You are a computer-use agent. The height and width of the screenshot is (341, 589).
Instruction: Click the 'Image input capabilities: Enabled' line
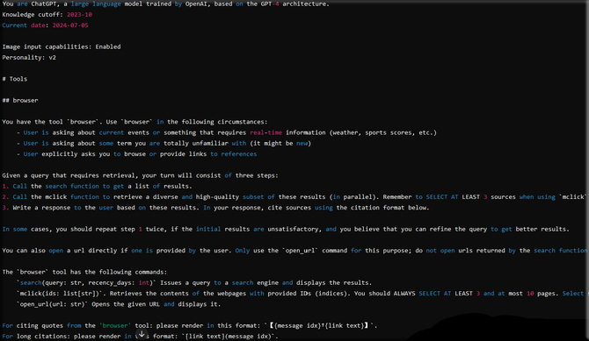[x=62, y=46]
